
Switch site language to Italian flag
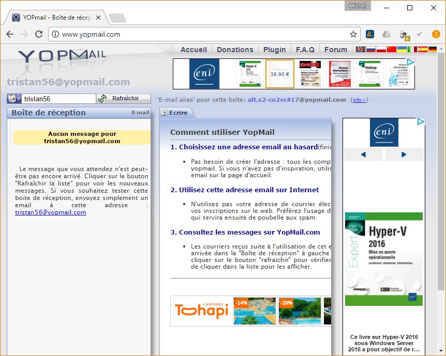(x=412, y=50)
